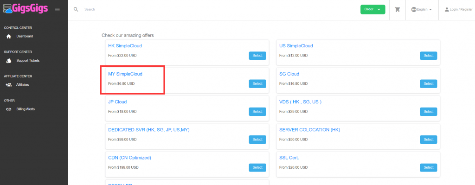Select the SERVER COLOCATION (HK) button

pos(428,140)
